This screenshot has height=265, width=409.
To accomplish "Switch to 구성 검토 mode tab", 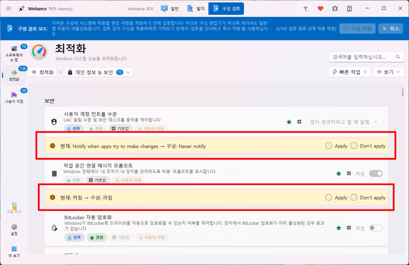I will click(x=226, y=9).
